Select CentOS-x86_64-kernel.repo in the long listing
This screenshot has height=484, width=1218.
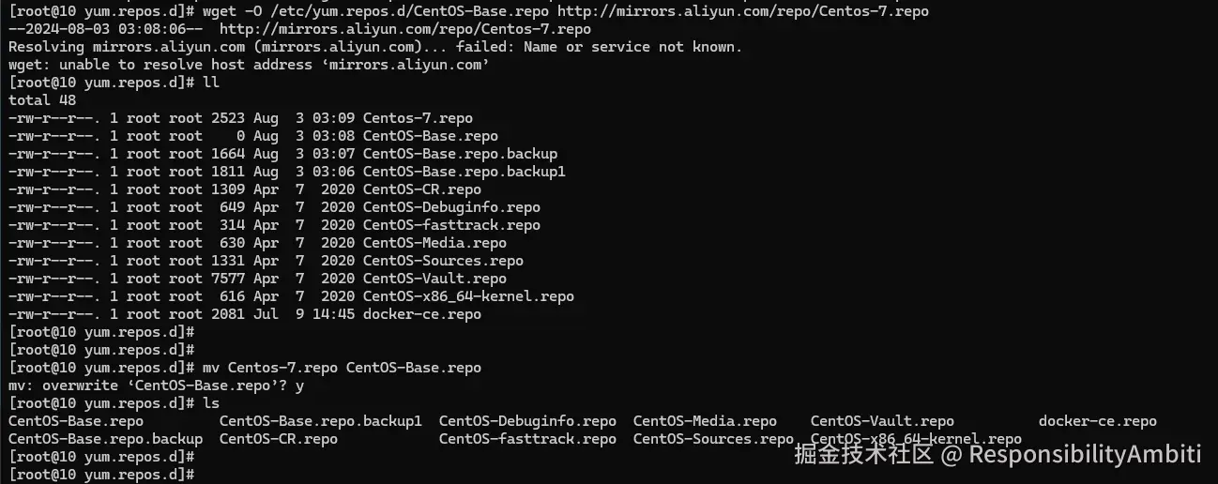tap(468, 296)
